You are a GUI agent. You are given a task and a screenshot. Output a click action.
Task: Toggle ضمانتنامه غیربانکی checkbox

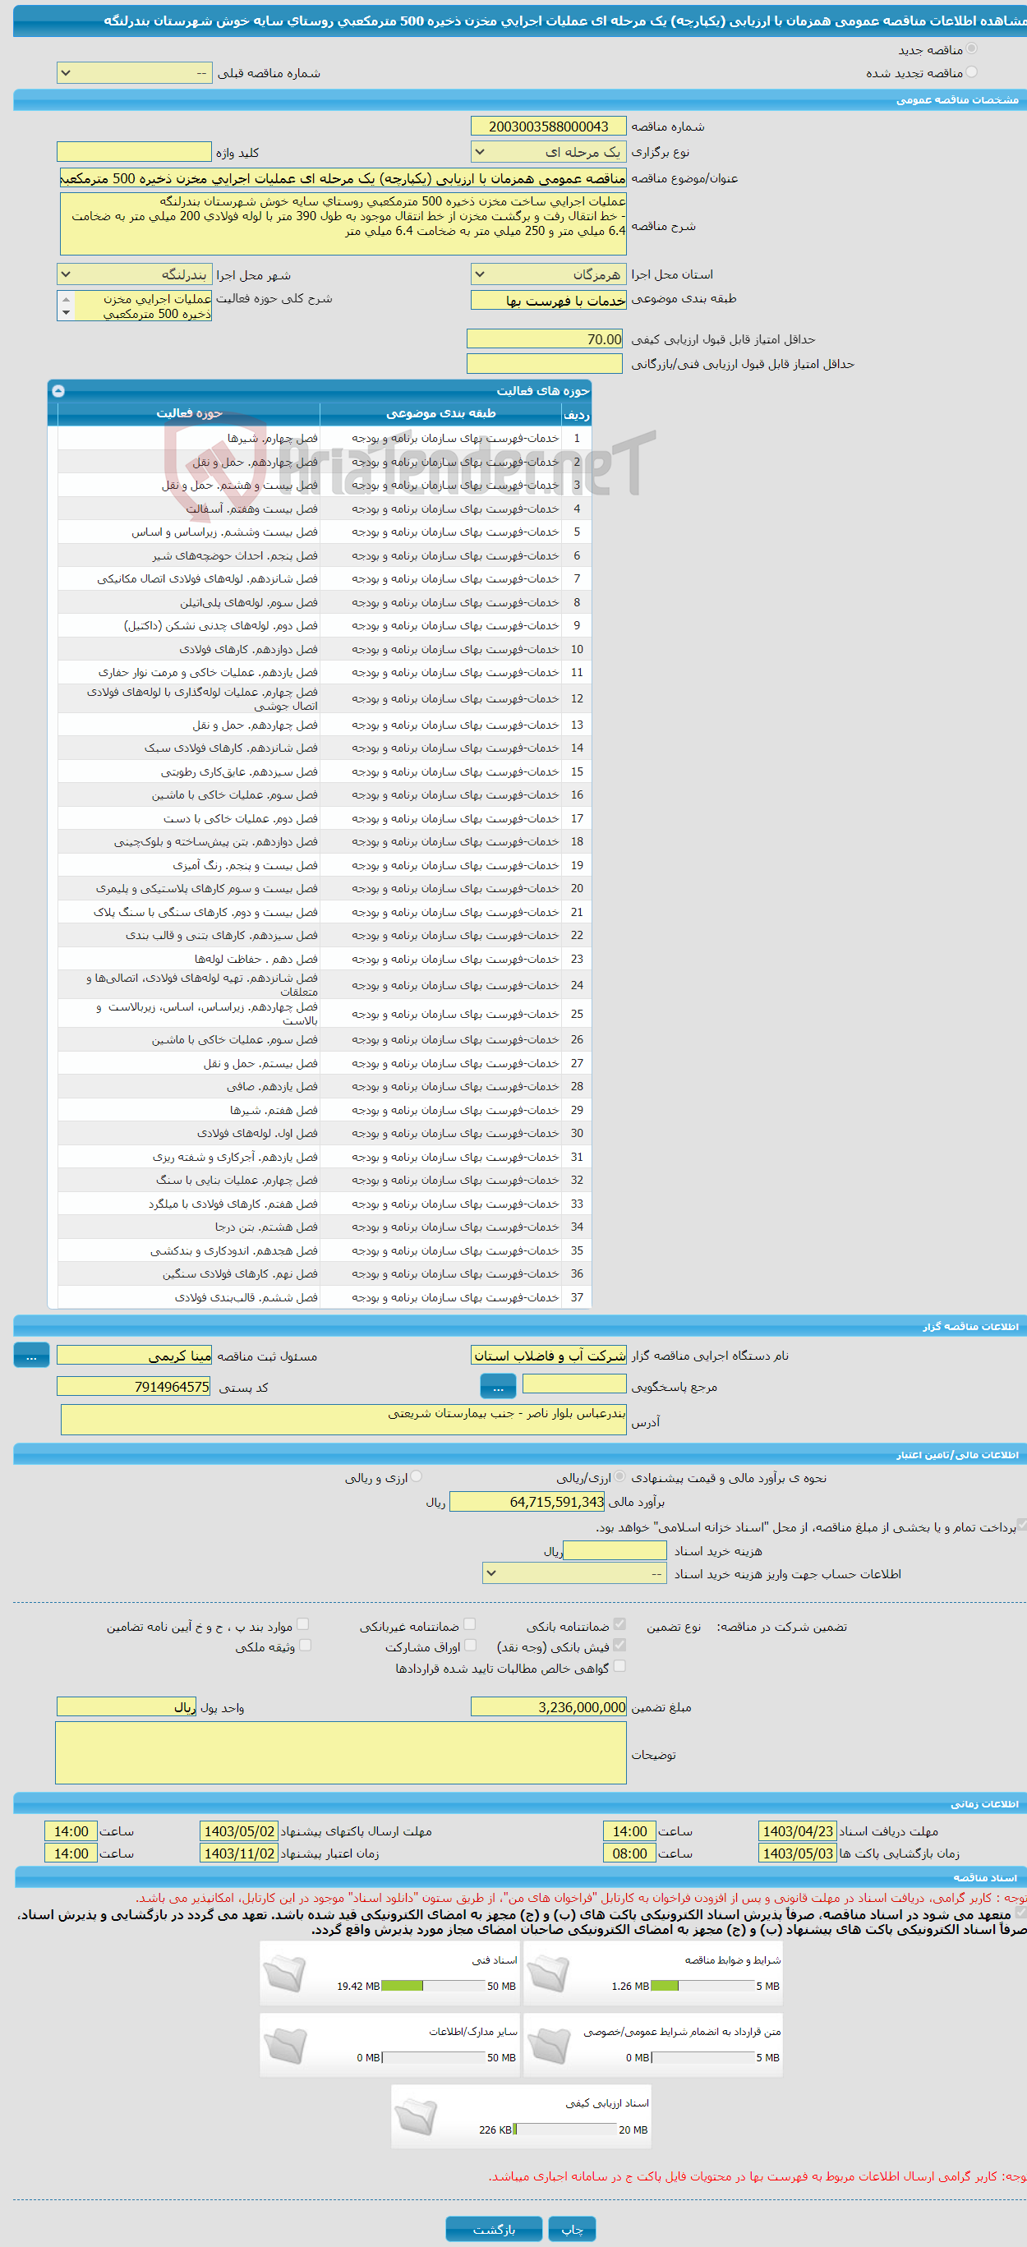tap(469, 1624)
